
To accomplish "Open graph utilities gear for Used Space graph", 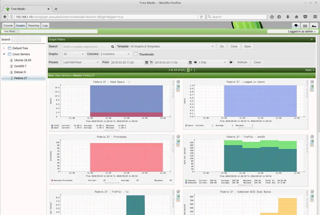I will [x=178, y=82].
